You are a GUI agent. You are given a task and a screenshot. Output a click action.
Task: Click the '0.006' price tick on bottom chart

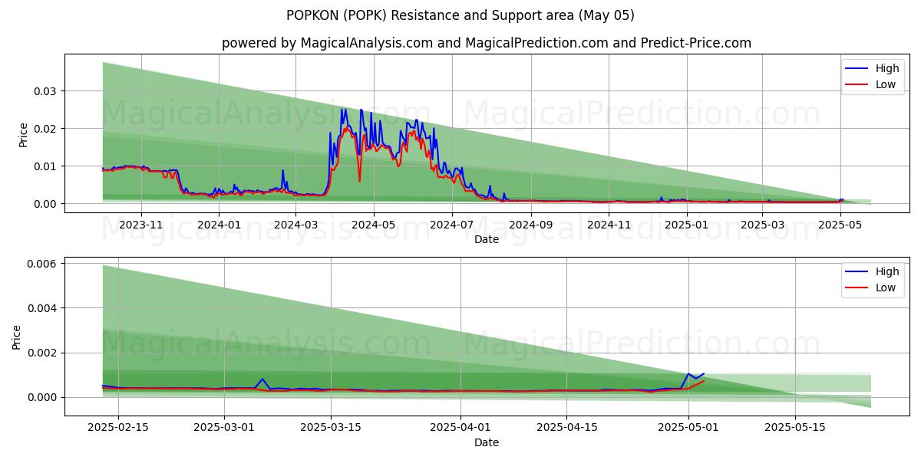(x=44, y=263)
